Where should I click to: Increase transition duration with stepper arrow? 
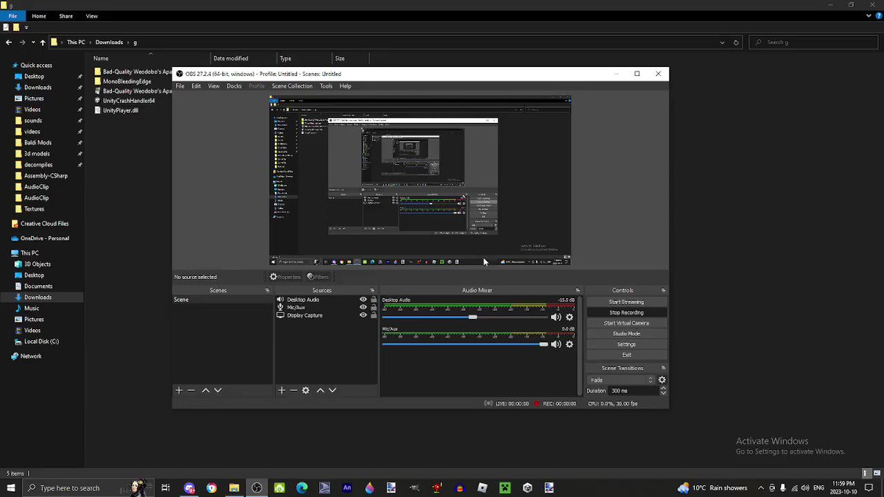[663, 388]
